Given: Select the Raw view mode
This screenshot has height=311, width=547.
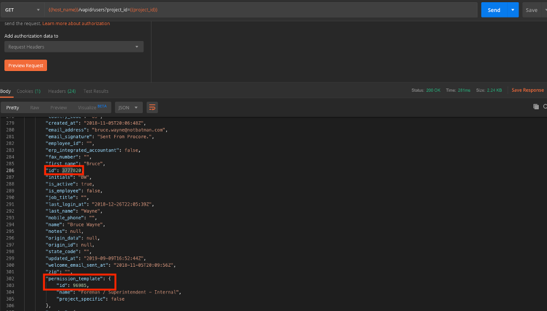Looking at the screenshot, I should coord(34,107).
